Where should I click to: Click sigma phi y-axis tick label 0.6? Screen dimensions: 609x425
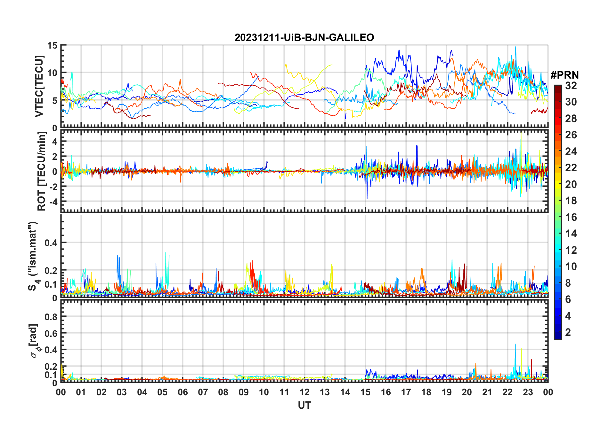coord(51,333)
